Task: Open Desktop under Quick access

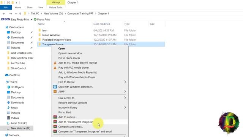Action: coord(16,32)
